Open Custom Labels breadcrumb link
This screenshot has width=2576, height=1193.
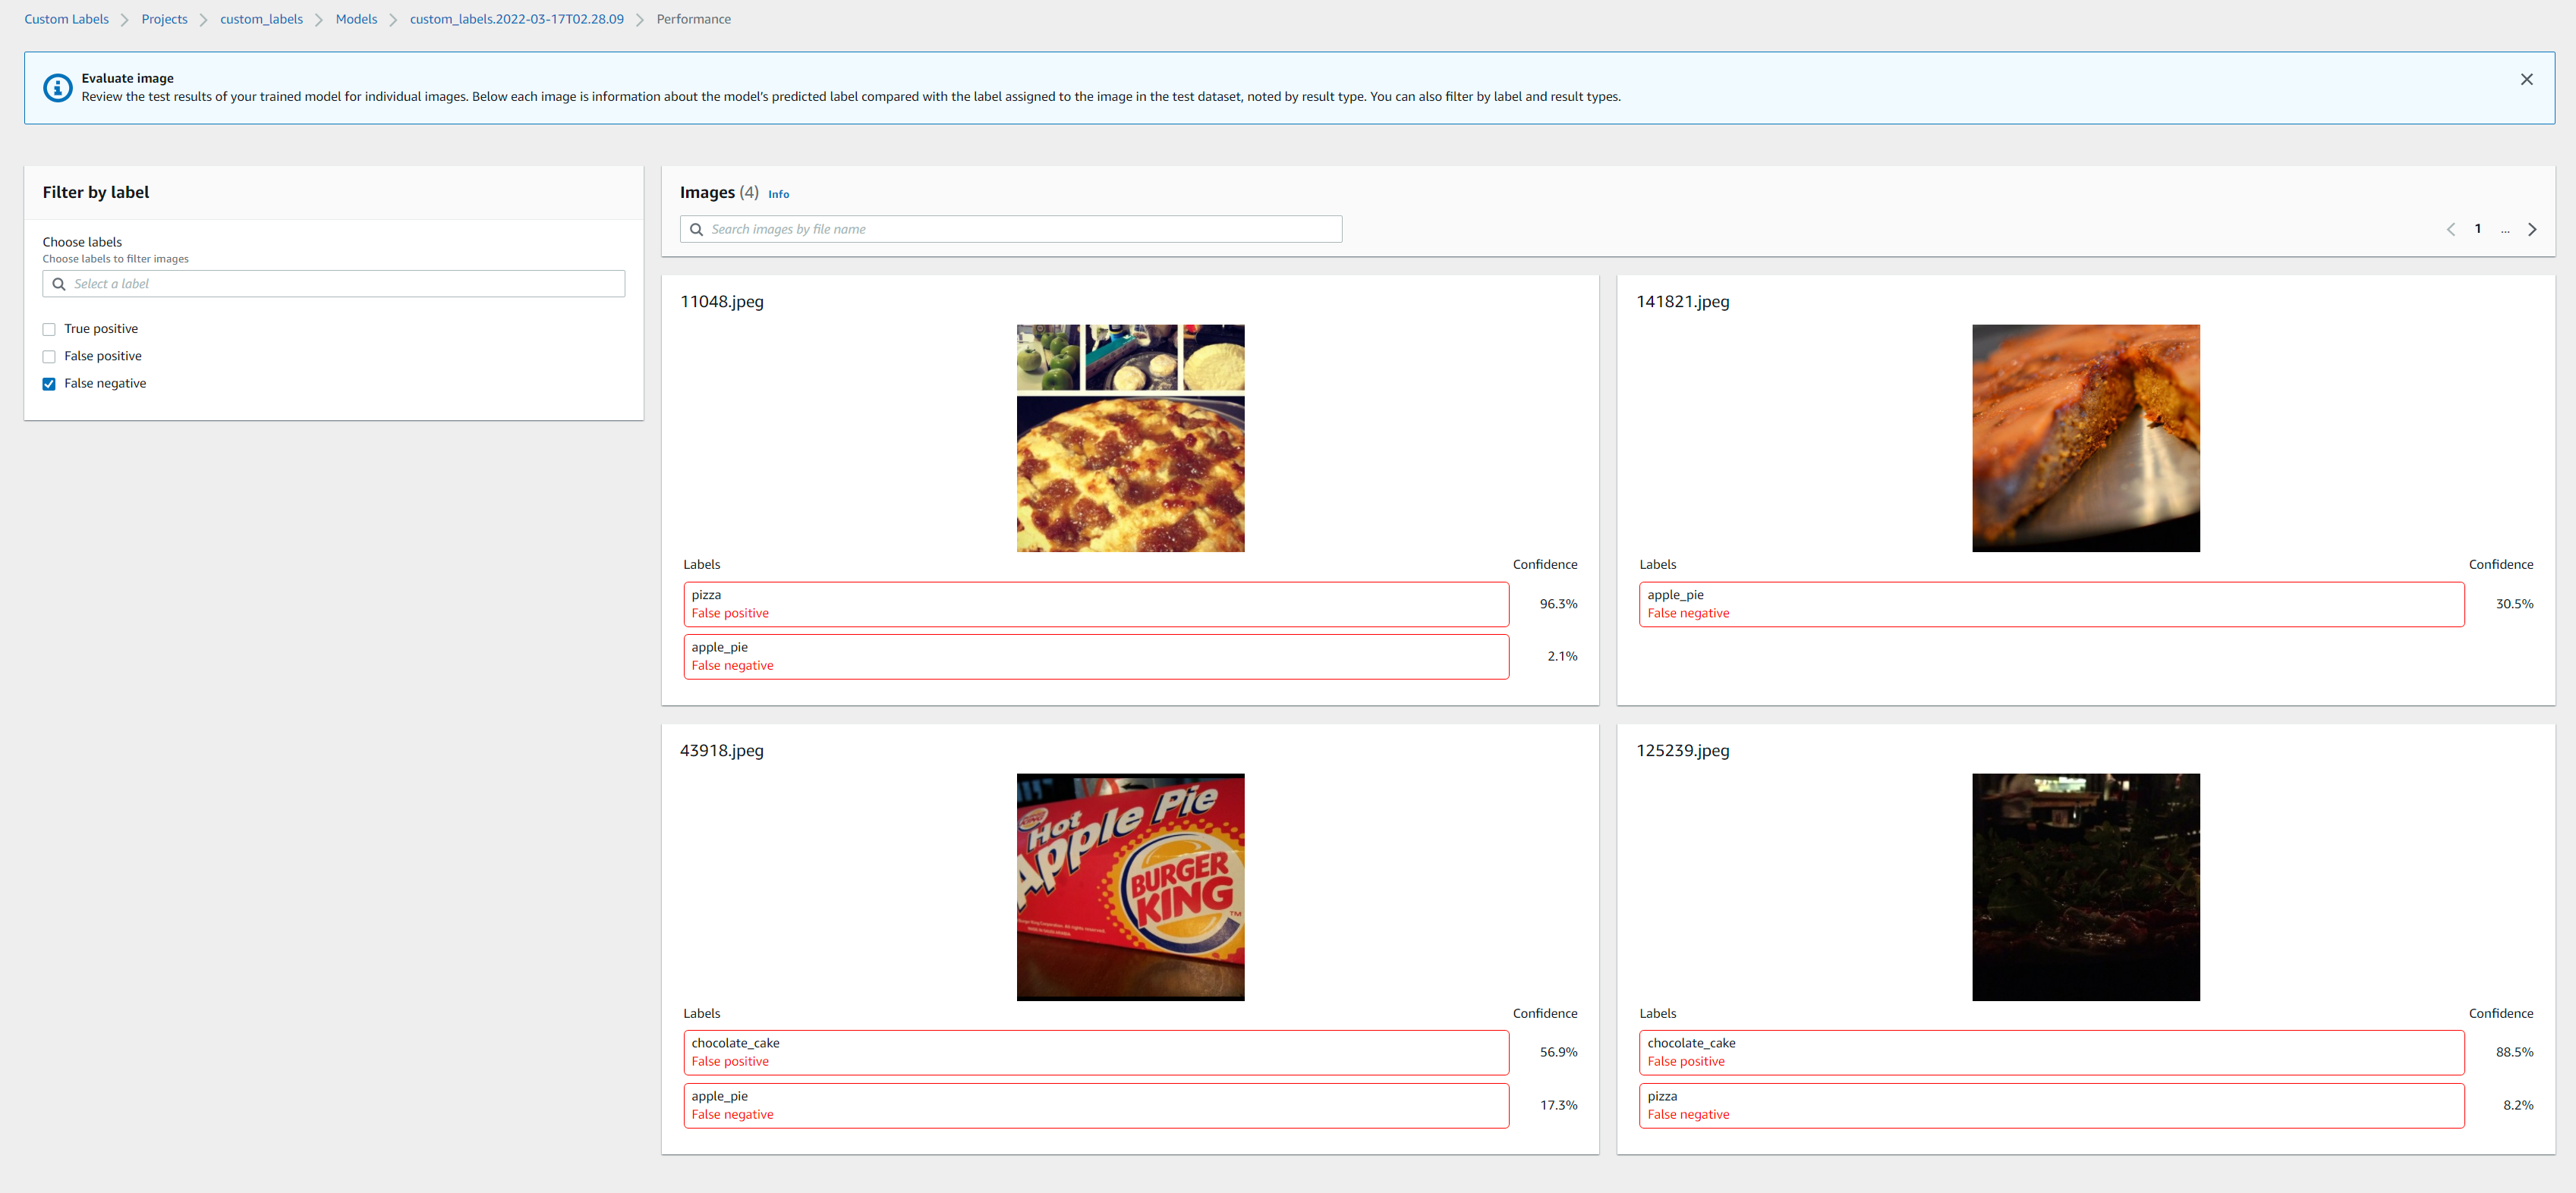pyautogui.click(x=66, y=19)
